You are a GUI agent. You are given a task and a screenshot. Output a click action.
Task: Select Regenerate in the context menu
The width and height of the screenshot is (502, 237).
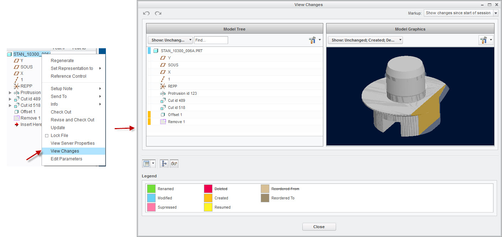pos(62,61)
